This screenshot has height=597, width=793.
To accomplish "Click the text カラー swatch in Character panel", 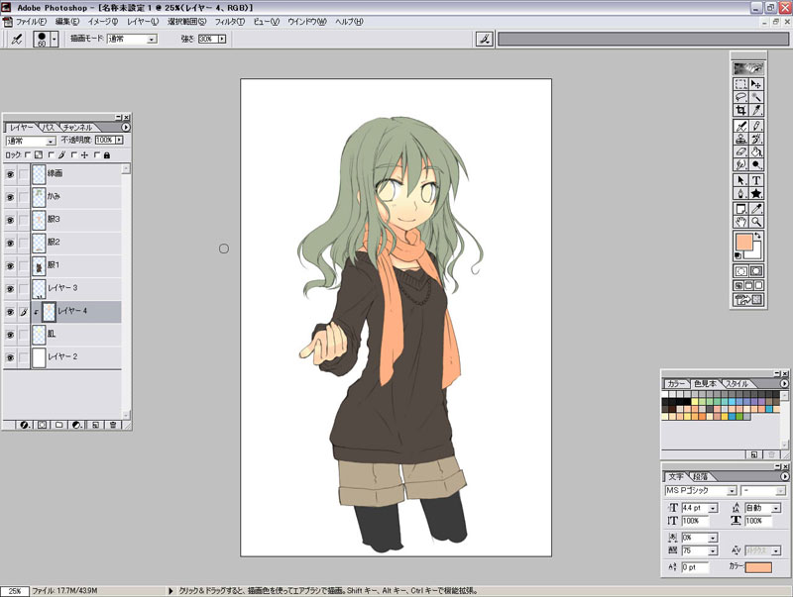I will (758, 567).
